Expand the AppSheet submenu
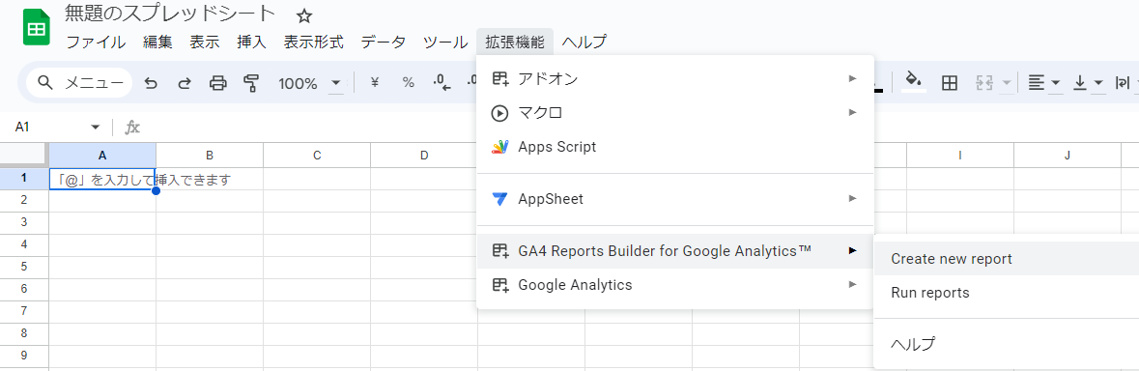Image resolution: width=1139 pixels, height=371 pixels. pyautogui.click(x=675, y=198)
